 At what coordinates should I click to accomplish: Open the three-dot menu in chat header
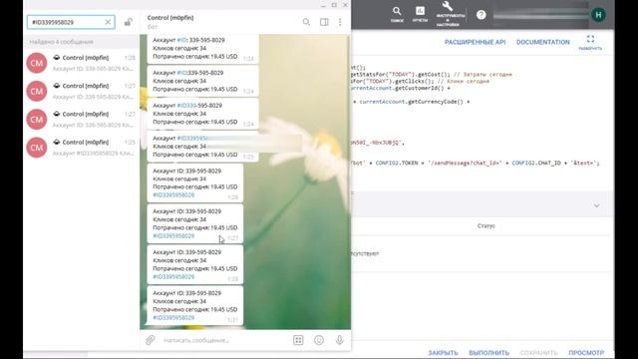click(340, 22)
